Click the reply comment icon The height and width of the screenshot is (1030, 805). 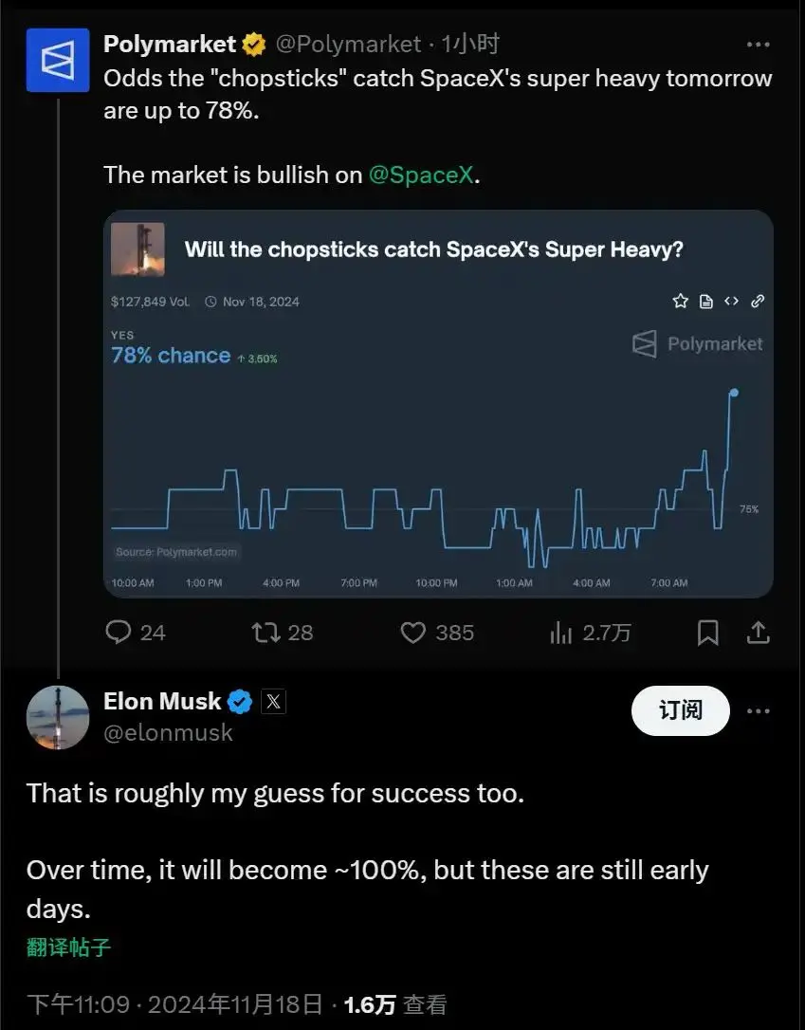(x=119, y=633)
